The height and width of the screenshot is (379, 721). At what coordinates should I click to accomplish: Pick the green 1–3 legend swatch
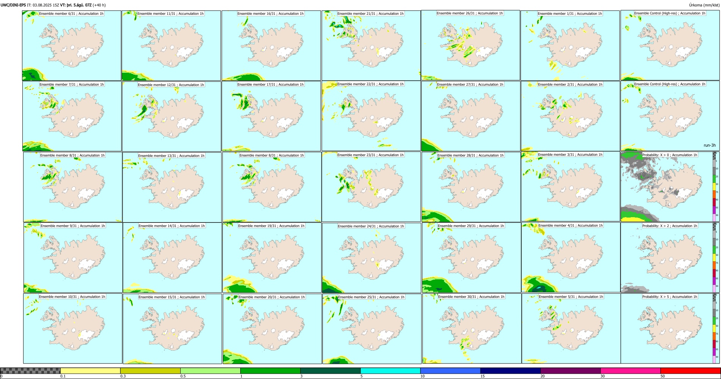click(270, 371)
